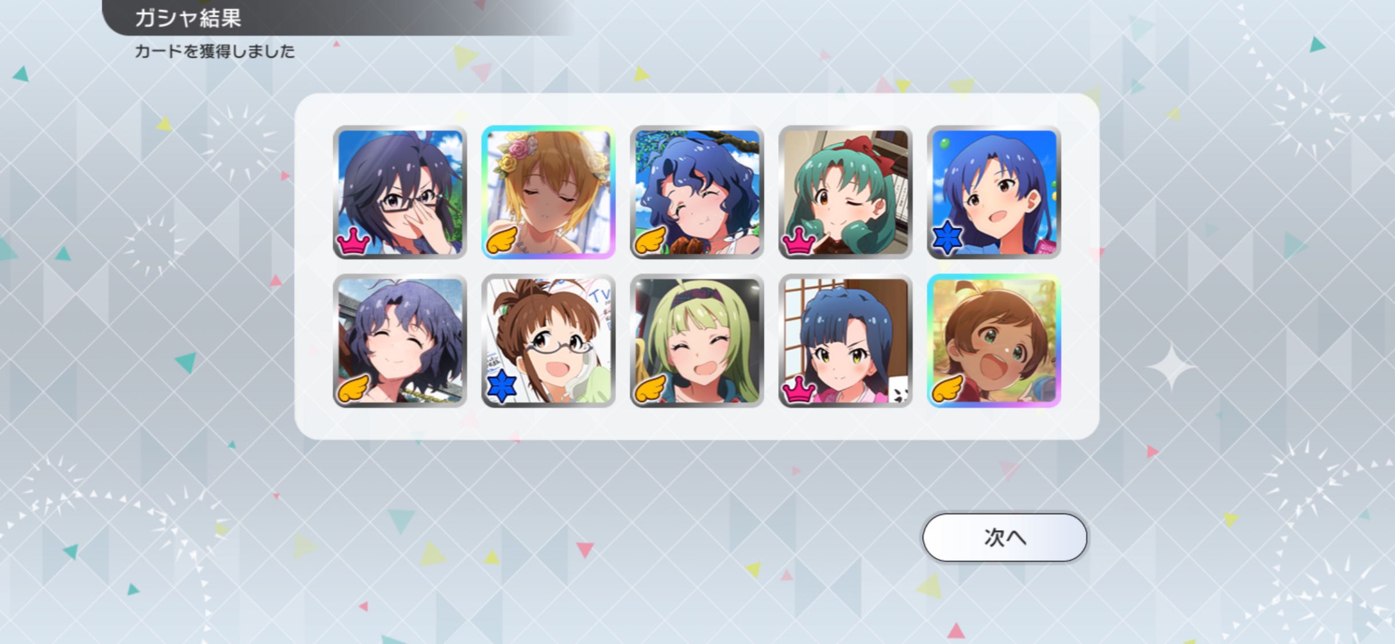Click orange wing icon on flower crown card

(x=502, y=240)
